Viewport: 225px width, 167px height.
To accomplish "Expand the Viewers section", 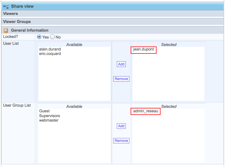I will tap(10, 14).
